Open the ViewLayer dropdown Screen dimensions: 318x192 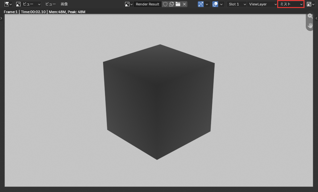[262, 4]
